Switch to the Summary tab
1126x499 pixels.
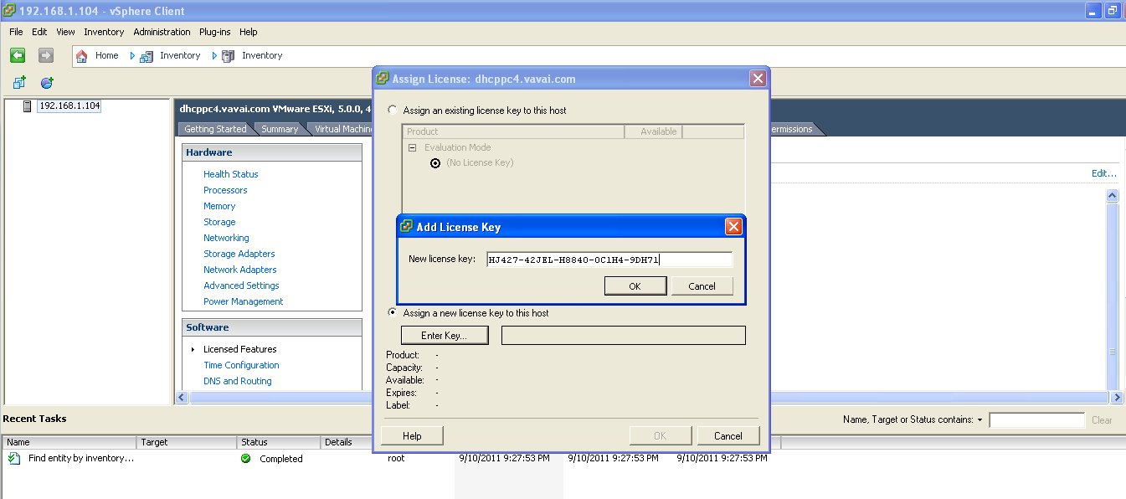[280, 129]
